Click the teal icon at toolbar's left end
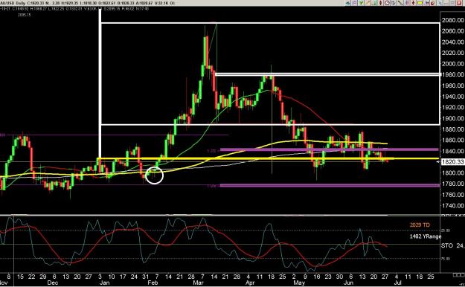The image size is (465, 287). [x=348, y=3]
